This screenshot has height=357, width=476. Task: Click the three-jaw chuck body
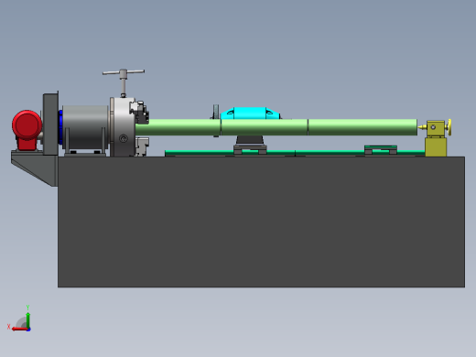[123, 126]
